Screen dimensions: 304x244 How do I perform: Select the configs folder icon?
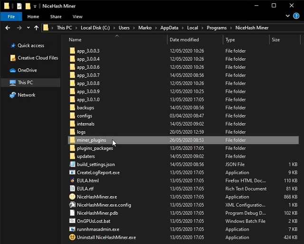[72, 116]
